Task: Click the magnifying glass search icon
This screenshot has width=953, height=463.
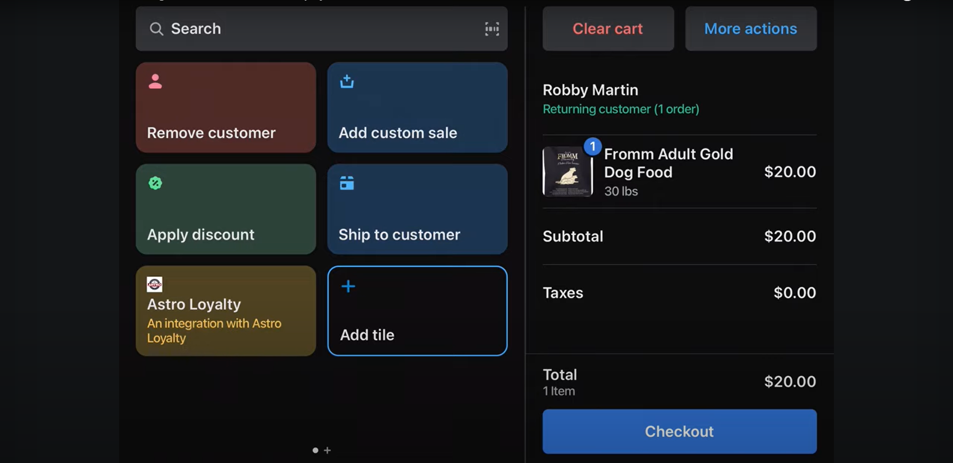Action: (x=156, y=29)
